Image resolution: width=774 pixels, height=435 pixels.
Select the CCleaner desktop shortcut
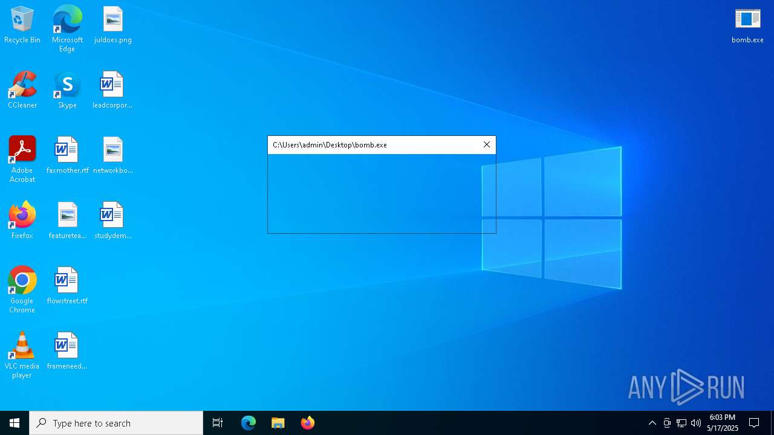[22, 91]
